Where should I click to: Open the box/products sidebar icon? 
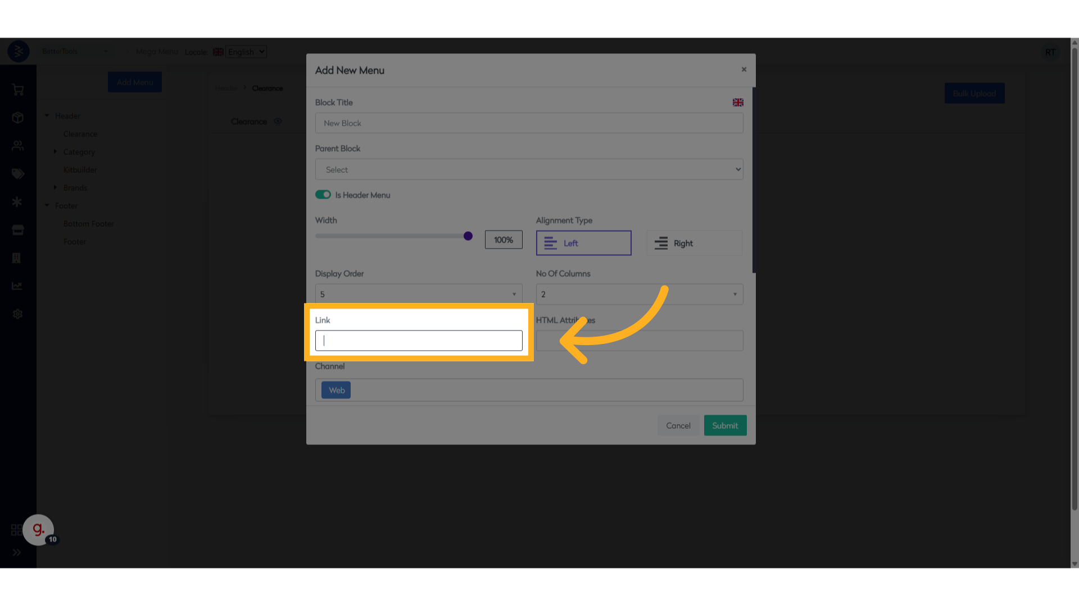[17, 118]
